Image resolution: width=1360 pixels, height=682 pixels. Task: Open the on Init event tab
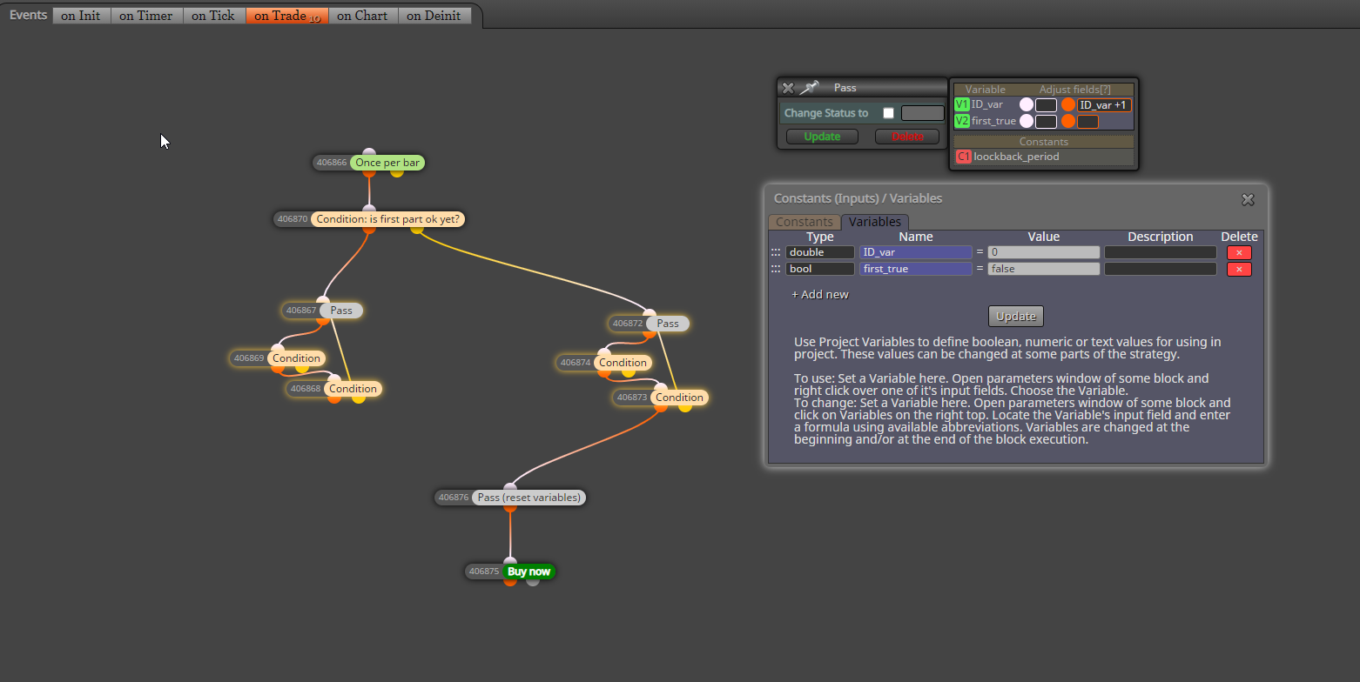coord(82,16)
